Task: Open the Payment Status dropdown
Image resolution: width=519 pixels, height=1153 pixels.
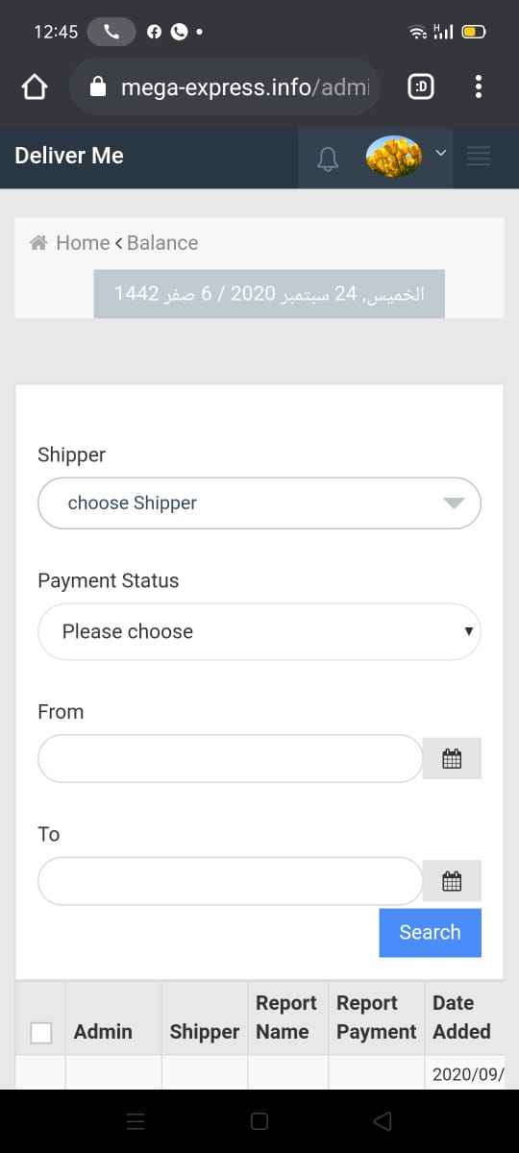Action: tap(259, 631)
